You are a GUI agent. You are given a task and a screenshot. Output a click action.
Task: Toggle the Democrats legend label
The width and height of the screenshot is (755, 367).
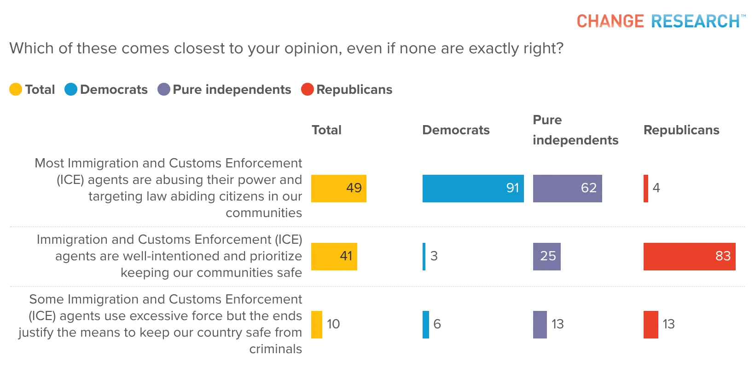pyautogui.click(x=114, y=89)
